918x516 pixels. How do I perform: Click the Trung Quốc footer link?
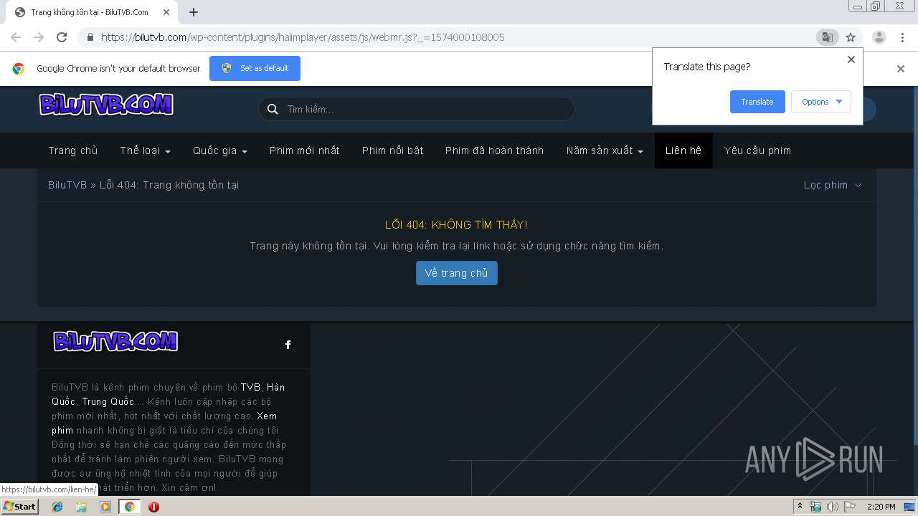point(108,402)
